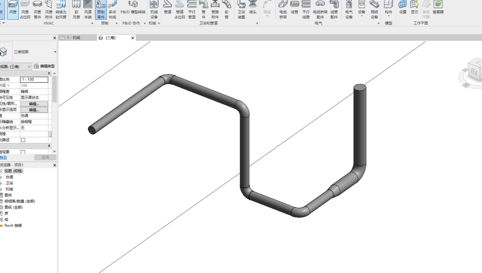Select the 管路附件 pipe accessory tool

coord(215,9)
